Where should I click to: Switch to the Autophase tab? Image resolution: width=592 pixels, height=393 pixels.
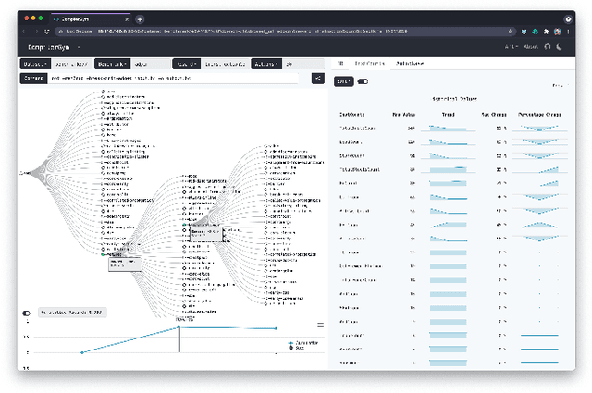point(408,64)
